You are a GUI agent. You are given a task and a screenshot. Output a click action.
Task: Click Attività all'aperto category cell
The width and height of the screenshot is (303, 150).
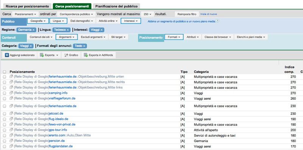click(206, 130)
